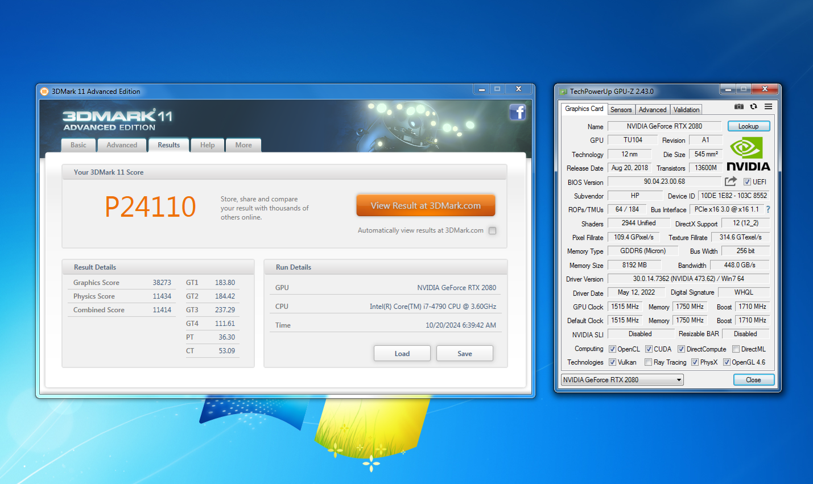Click the BIOS Version field 90.04.23.00.68

click(x=665, y=181)
